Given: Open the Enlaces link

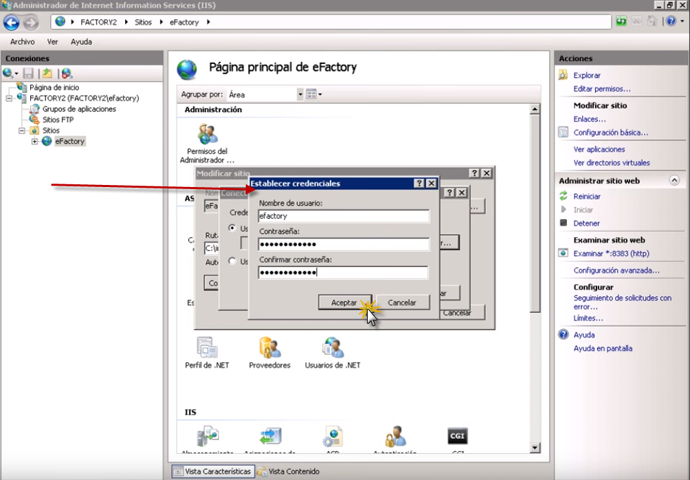Looking at the screenshot, I should pyautogui.click(x=589, y=119).
